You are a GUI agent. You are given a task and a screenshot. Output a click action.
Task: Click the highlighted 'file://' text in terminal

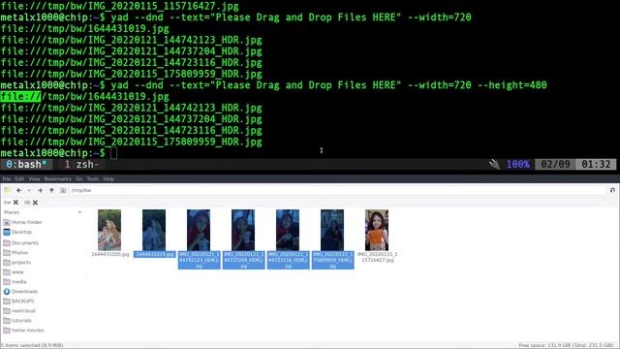(20, 97)
